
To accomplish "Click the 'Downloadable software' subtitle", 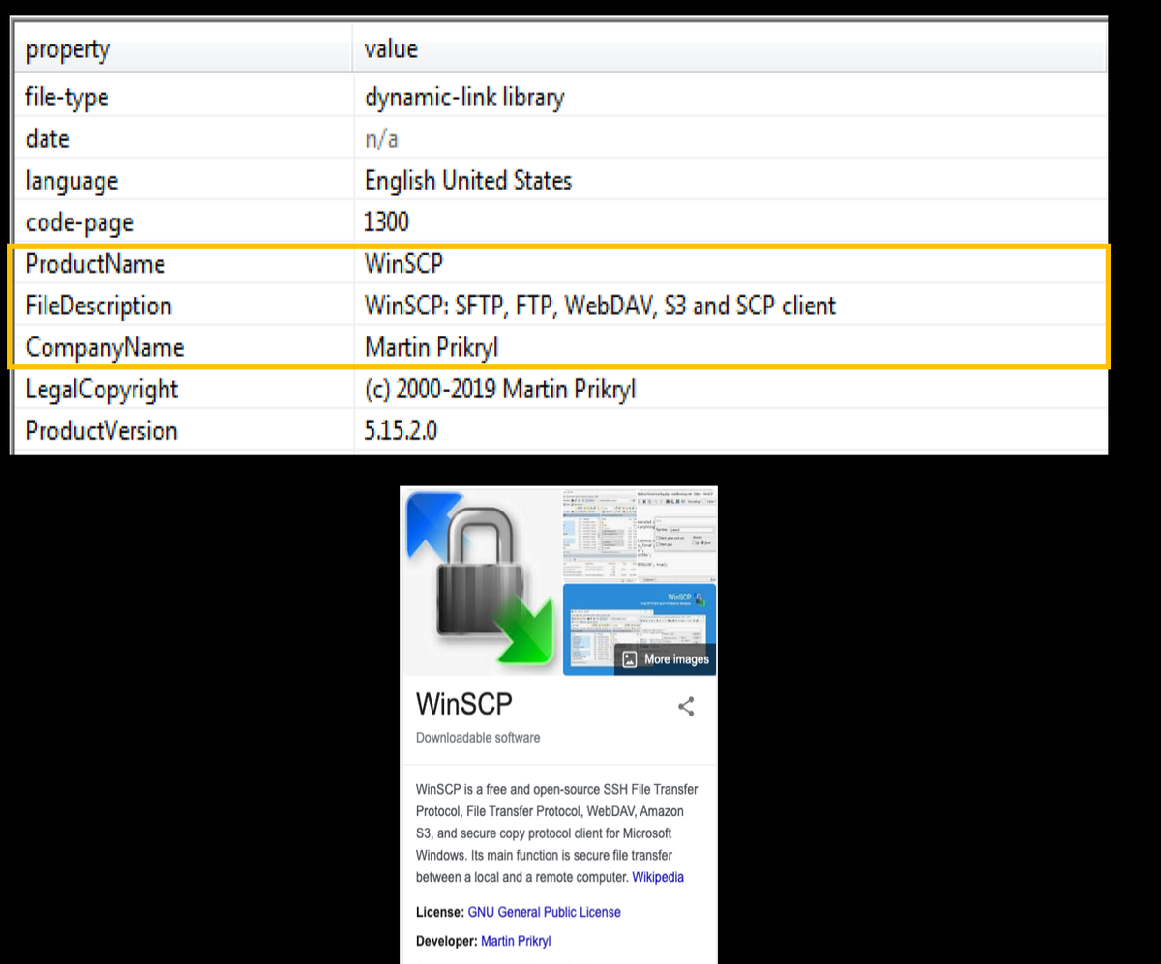I will (478, 738).
